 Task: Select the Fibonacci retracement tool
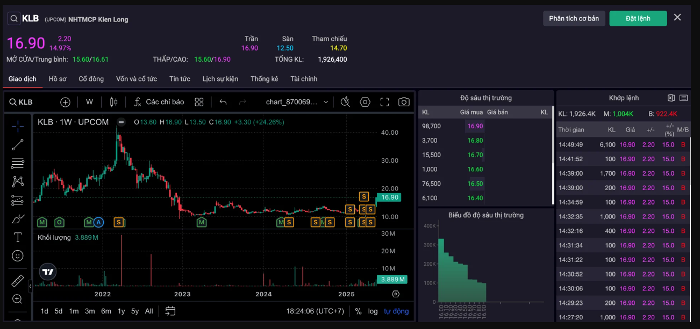tap(18, 163)
